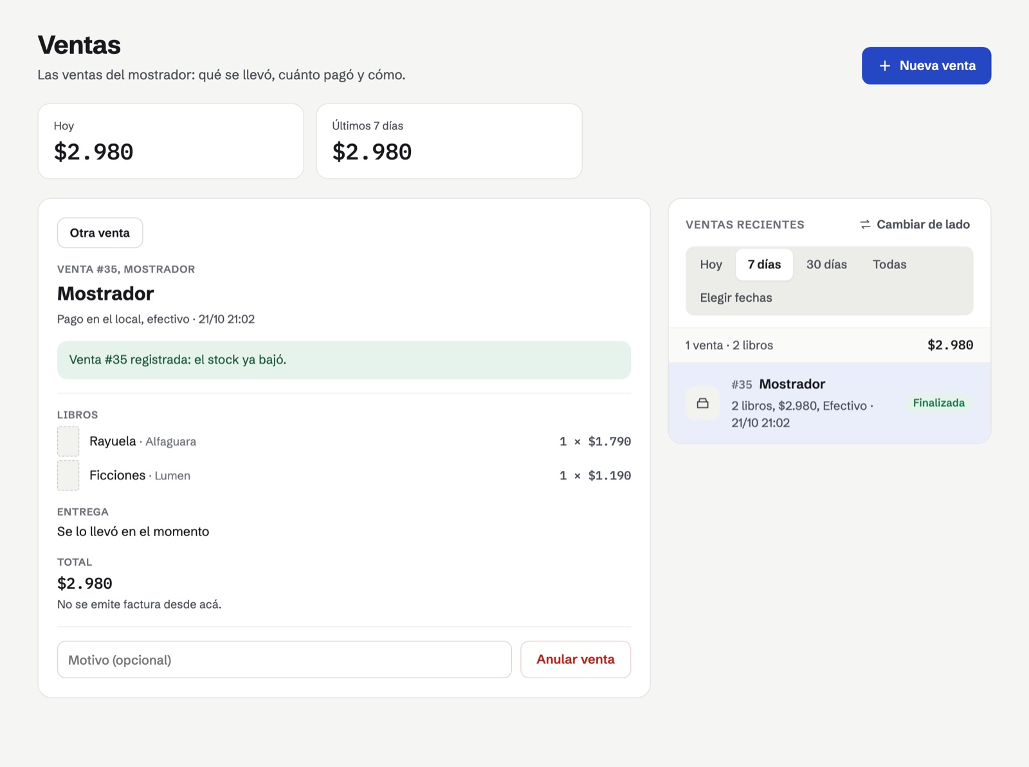The height and width of the screenshot is (767, 1029).
Task: Switch to the 30 días tab
Action: tap(826, 264)
